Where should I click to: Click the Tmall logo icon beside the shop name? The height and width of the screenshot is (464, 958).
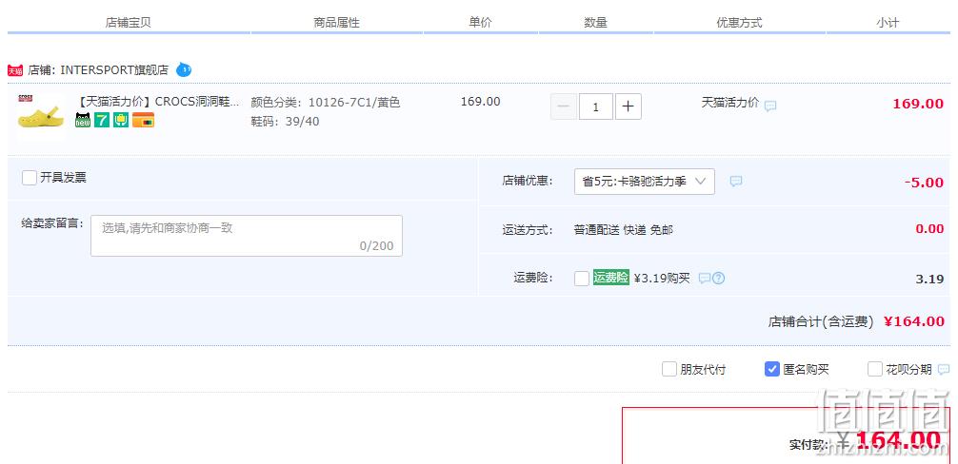15,70
